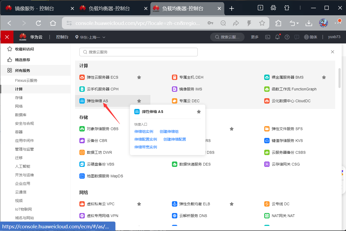
Task: Click the 云备份 CBR icon
Action: click(82, 141)
